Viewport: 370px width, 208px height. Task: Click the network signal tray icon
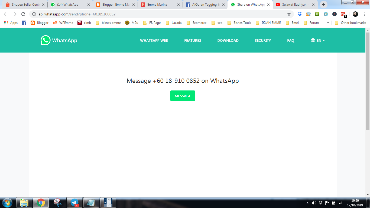click(340, 203)
